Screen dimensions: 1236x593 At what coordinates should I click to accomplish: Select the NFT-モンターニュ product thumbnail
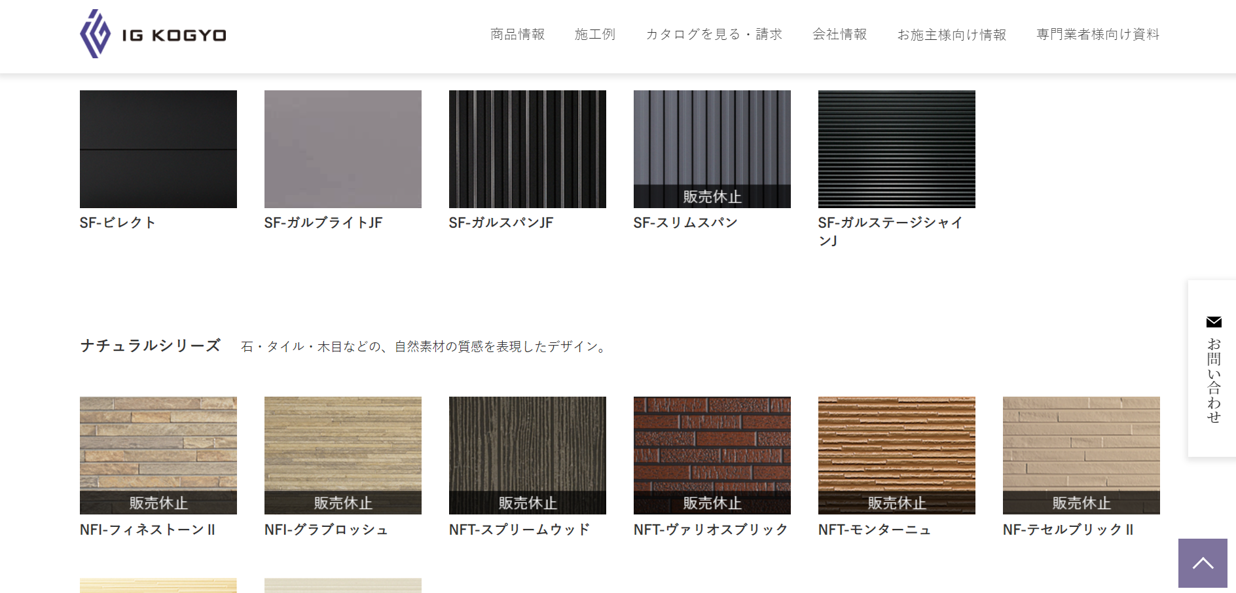click(x=897, y=456)
